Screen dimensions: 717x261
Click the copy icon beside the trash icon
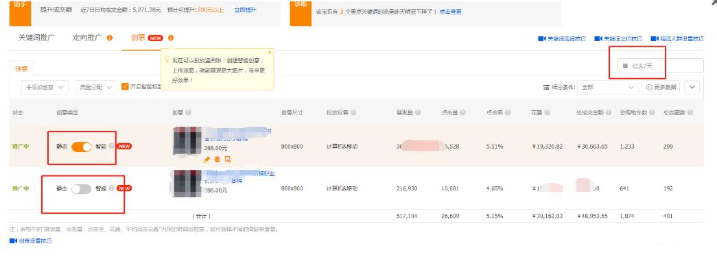[x=228, y=159]
